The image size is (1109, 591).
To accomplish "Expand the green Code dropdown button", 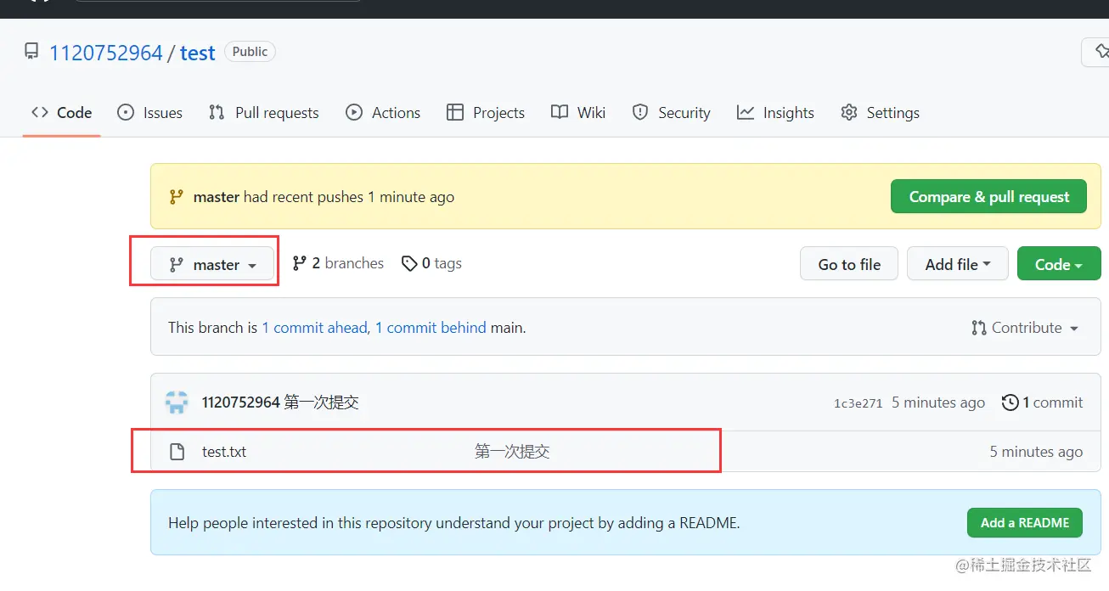I will point(1059,264).
